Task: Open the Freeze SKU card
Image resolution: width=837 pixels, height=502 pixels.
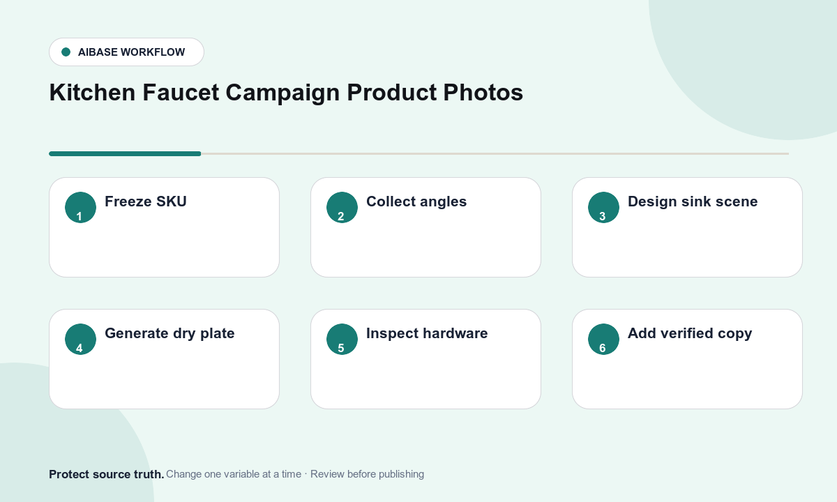Action: [164, 227]
